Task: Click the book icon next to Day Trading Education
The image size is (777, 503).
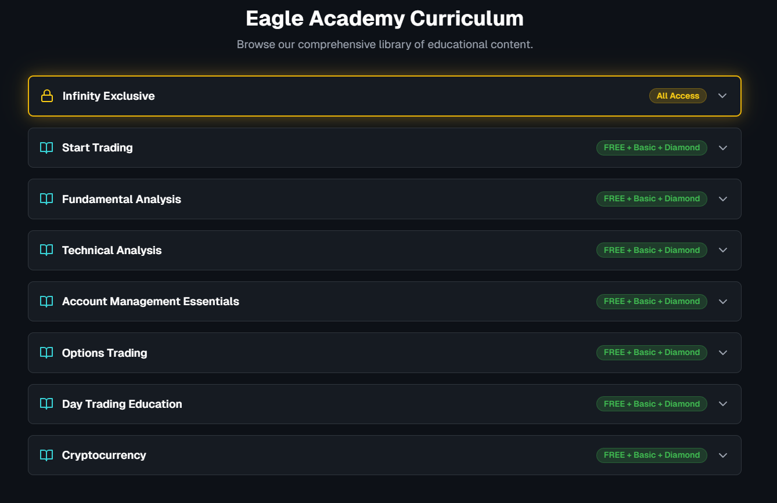Action: (46, 404)
